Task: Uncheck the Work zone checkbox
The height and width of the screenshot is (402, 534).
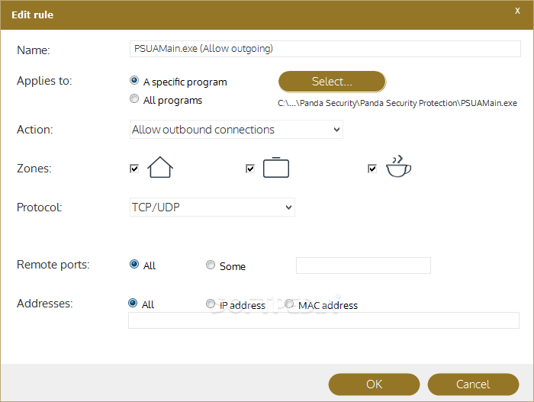Action: click(250, 169)
